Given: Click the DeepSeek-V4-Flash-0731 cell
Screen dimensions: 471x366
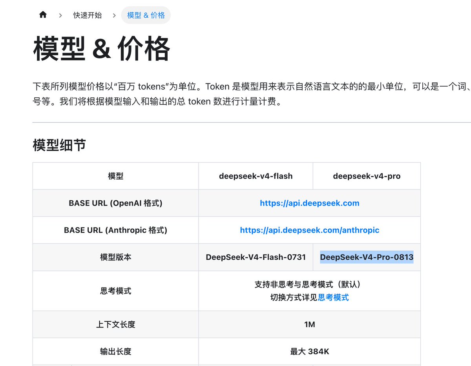Looking at the screenshot, I should (x=256, y=257).
